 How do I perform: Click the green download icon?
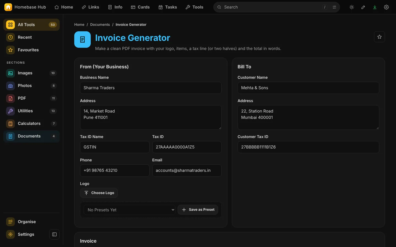click(x=375, y=7)
